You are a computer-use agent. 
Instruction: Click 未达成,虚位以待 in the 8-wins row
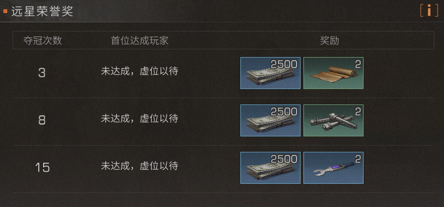point(140,118)
